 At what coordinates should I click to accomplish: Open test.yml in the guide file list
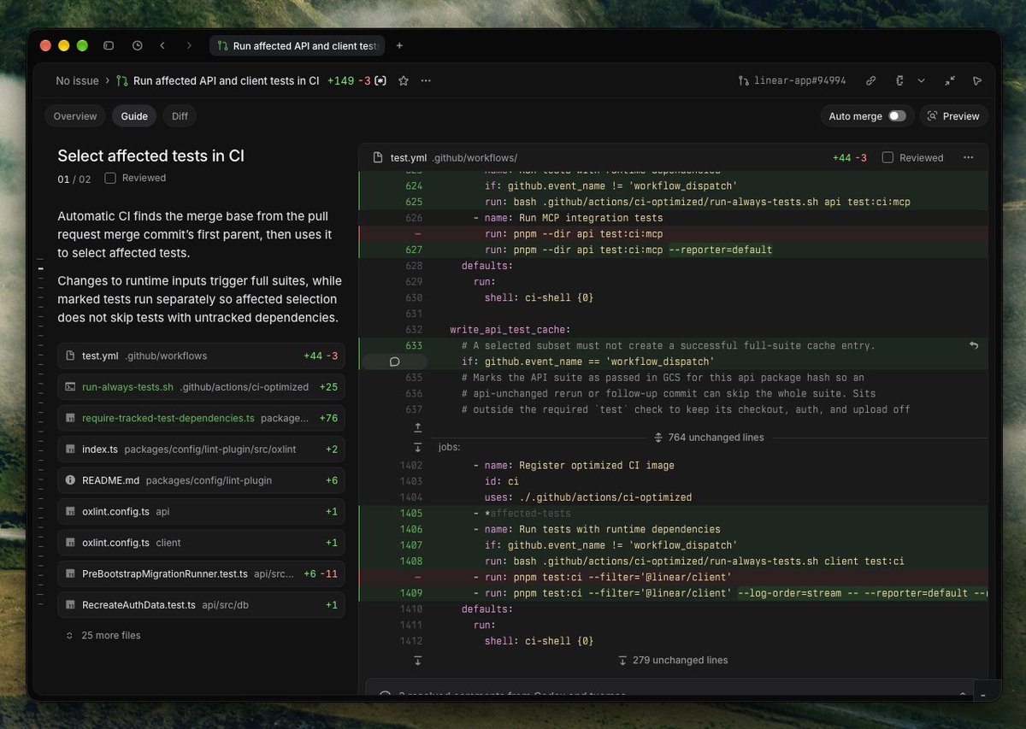pos(201,356)
